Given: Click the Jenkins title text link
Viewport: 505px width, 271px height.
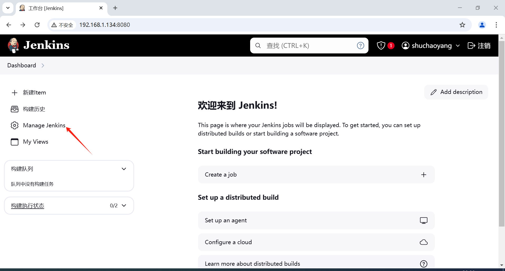Looking at the screenshot, I should click(x=46, y=45).
